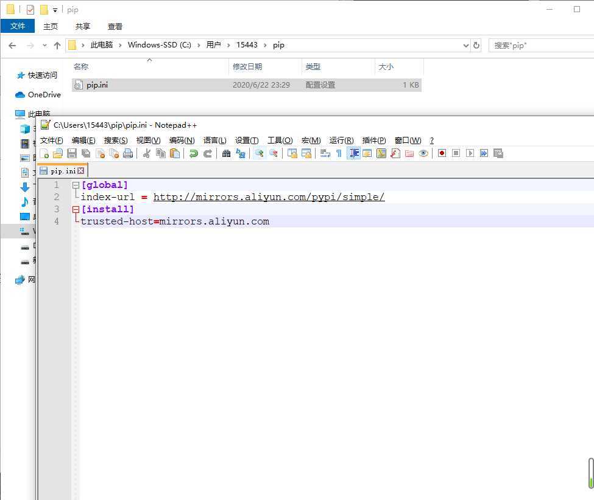This screenshot has width=594, height=500.
Task: Click the Close document toolbar icon
Action: point(100,153)
